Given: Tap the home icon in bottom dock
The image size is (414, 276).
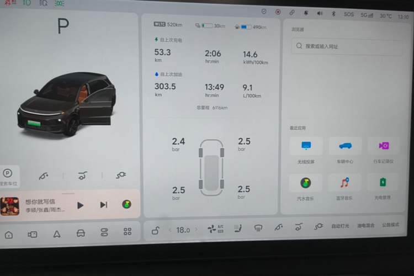Looking at the screenshot, I should tap(9, 235).
